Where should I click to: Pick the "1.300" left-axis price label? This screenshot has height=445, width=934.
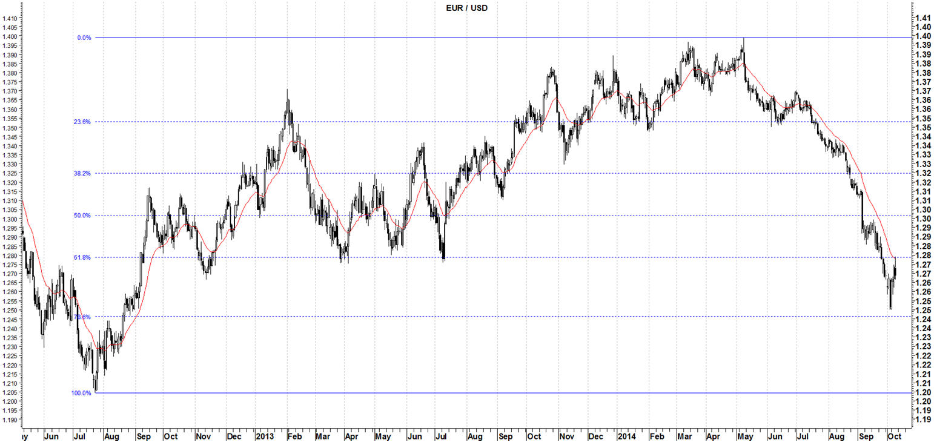(x=10, y=219)
